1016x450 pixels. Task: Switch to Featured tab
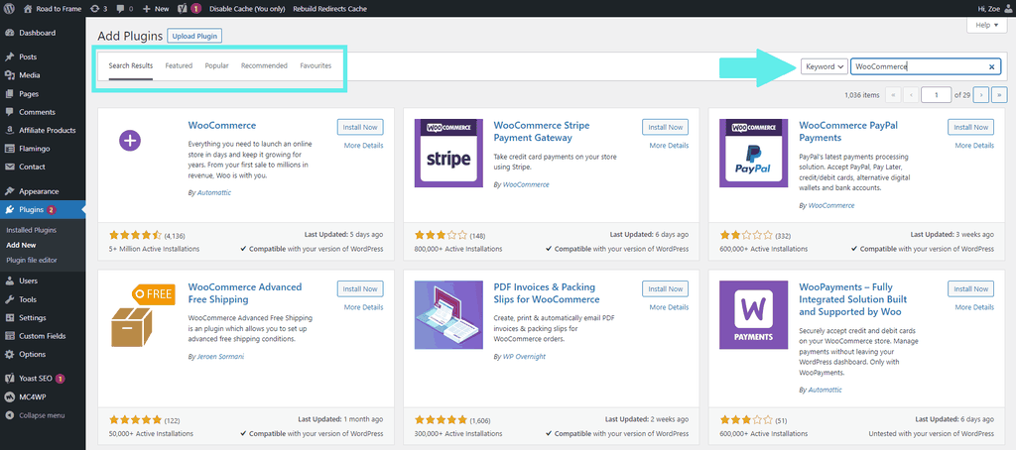pos(179,66)
